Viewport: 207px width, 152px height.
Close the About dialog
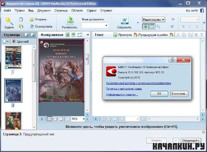coord(184,59)
